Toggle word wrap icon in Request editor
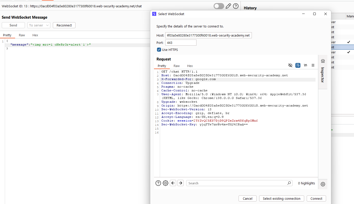 click(298, 65)
